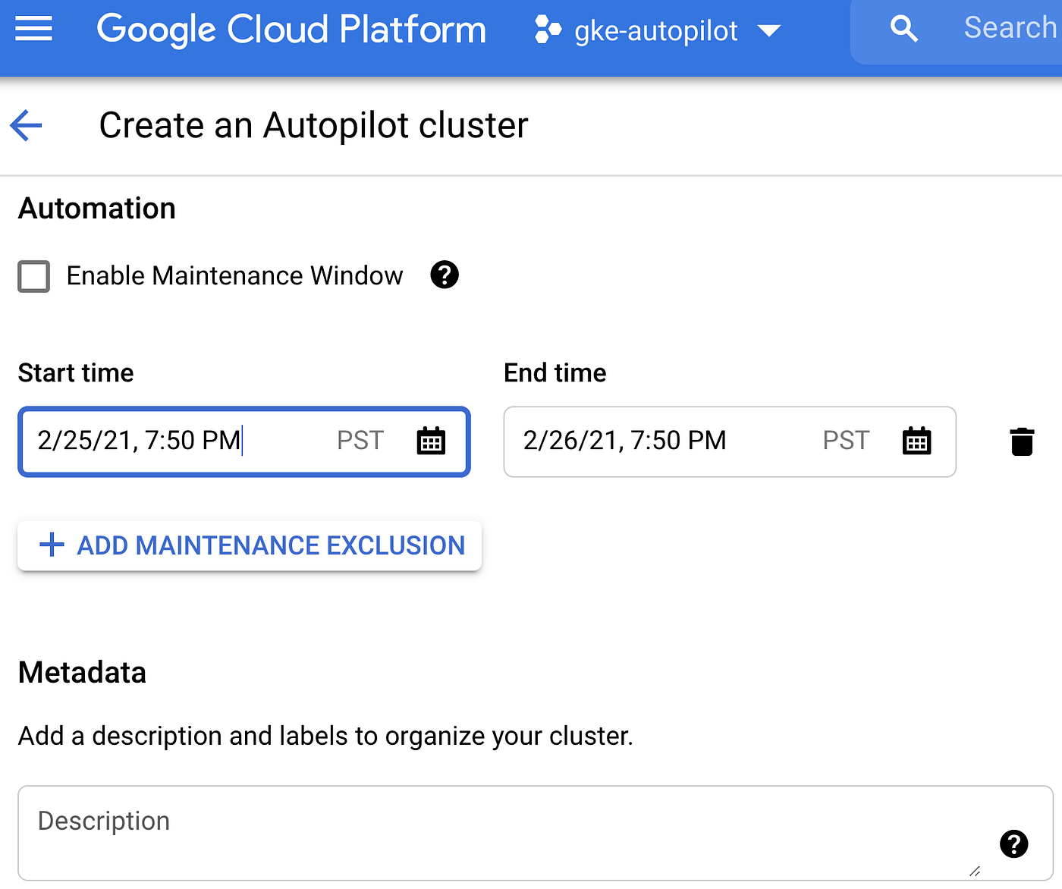Open help for Enable Maintenance Window

445,275
